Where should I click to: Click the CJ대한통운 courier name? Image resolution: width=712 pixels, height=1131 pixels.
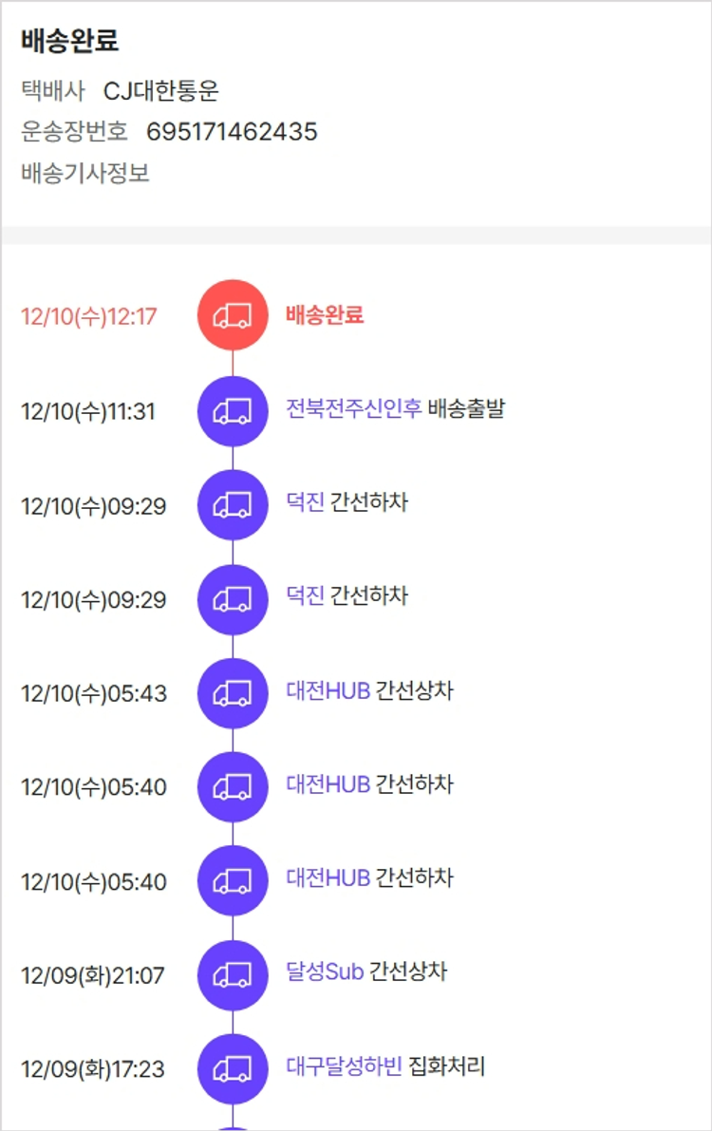click(x=161, y=91)
